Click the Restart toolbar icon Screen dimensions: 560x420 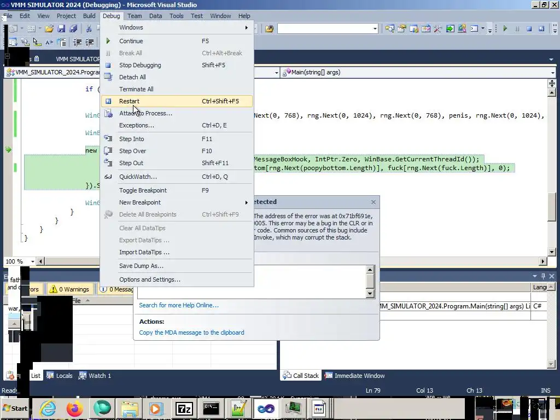tap(541, 28)
